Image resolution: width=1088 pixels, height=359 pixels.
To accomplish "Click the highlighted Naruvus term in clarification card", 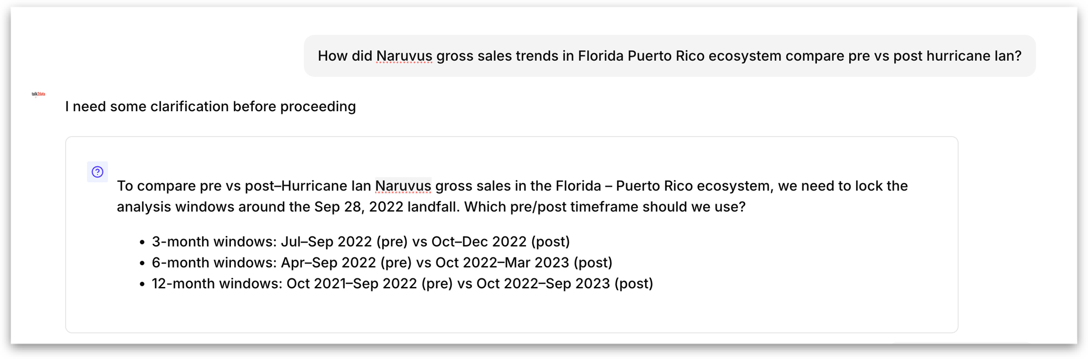I will coord(403,186).
